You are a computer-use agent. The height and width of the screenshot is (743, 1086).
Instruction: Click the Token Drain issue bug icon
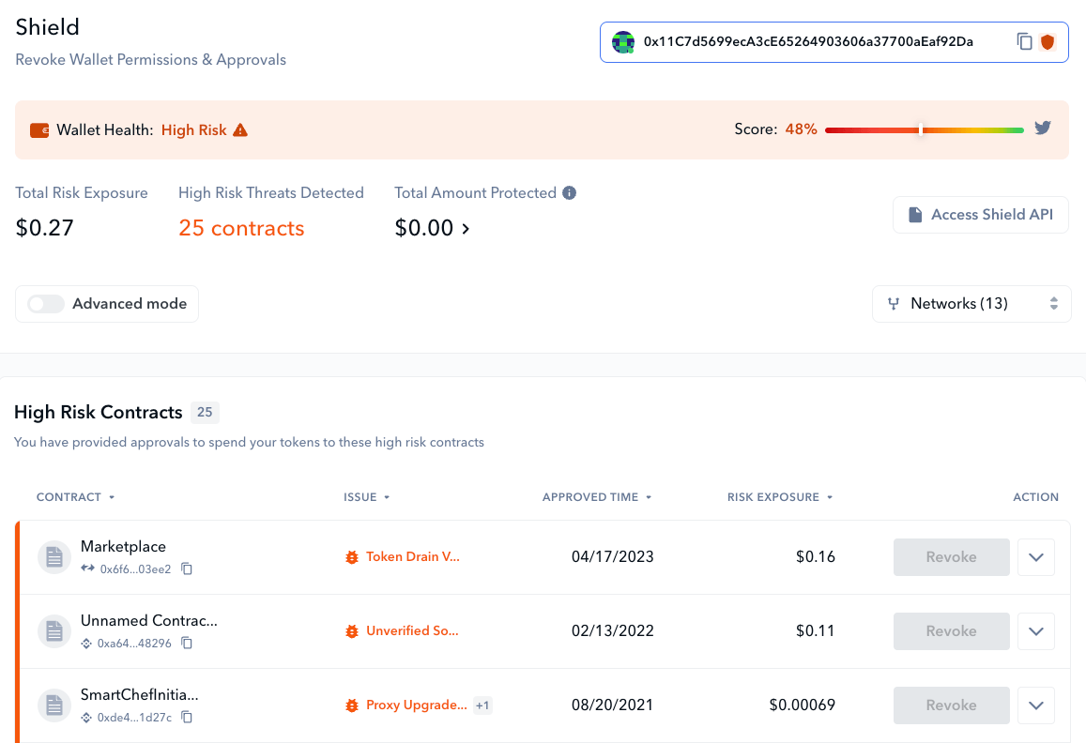352,557
